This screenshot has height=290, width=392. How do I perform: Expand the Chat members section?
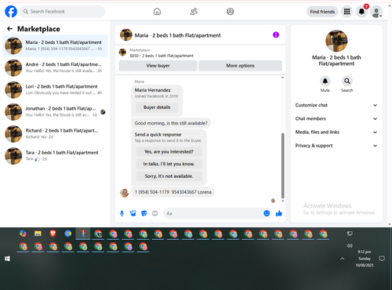point(336,118)
